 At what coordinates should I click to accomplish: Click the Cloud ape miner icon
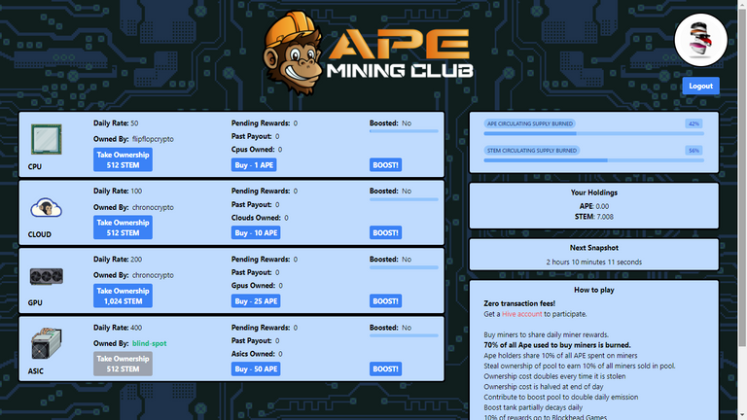pyautogui.click(x=47, y=208)
